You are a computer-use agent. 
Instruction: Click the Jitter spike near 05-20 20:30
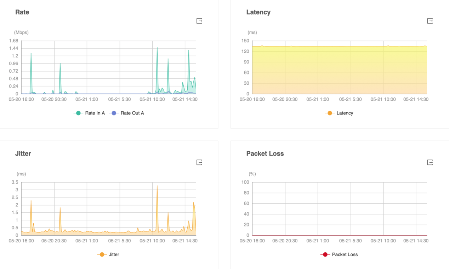[x=60, y=208]
